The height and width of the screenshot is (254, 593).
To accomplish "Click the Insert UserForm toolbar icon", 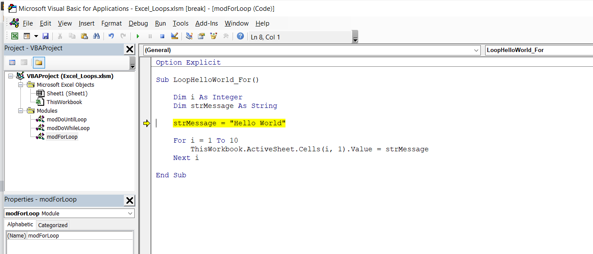I will (26, 36).
